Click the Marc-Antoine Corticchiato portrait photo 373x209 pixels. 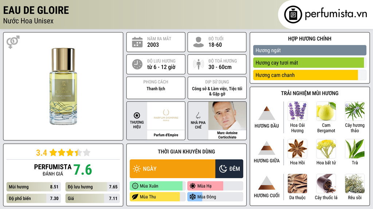227,116
